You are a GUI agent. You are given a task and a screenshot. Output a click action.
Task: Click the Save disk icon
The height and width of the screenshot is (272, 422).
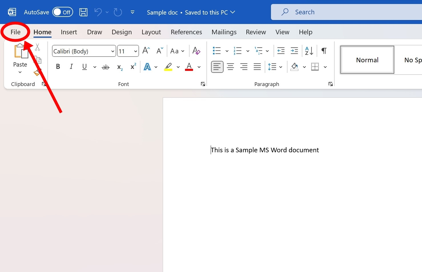pos(83,12)
